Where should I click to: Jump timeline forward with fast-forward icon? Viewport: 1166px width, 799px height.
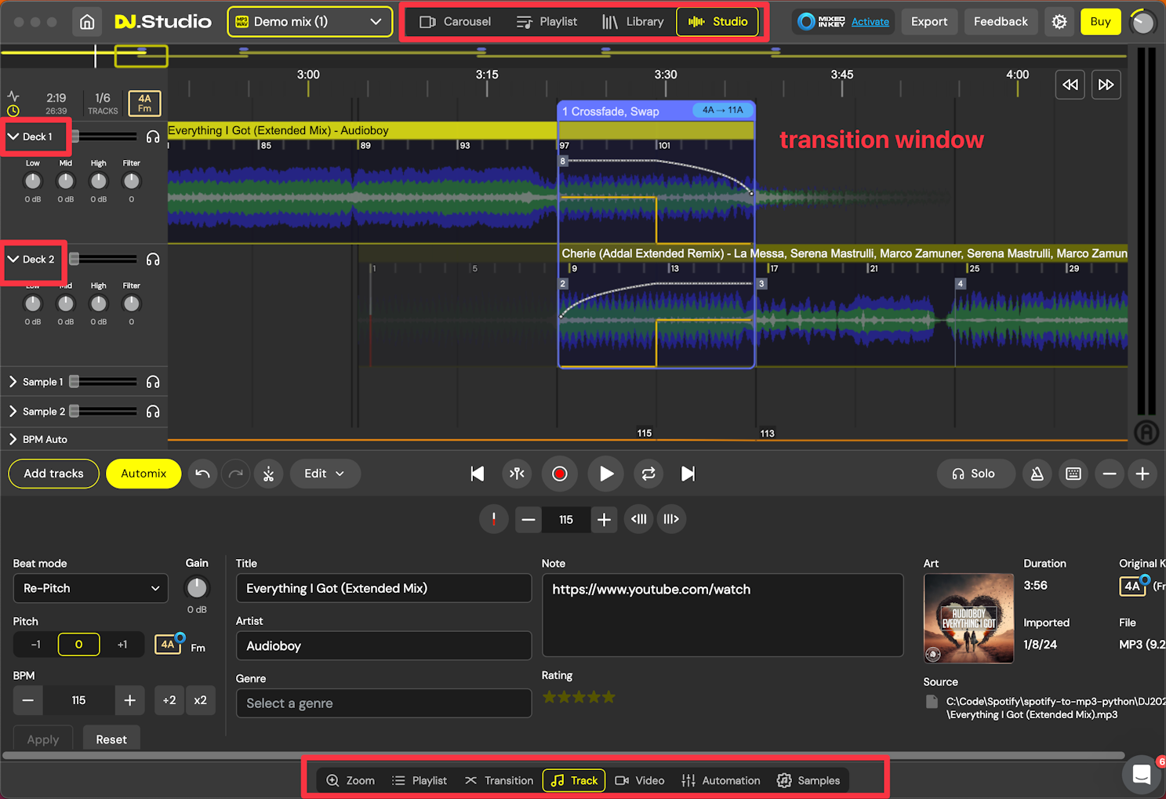pyautogui.click(x=1106, y=85)
